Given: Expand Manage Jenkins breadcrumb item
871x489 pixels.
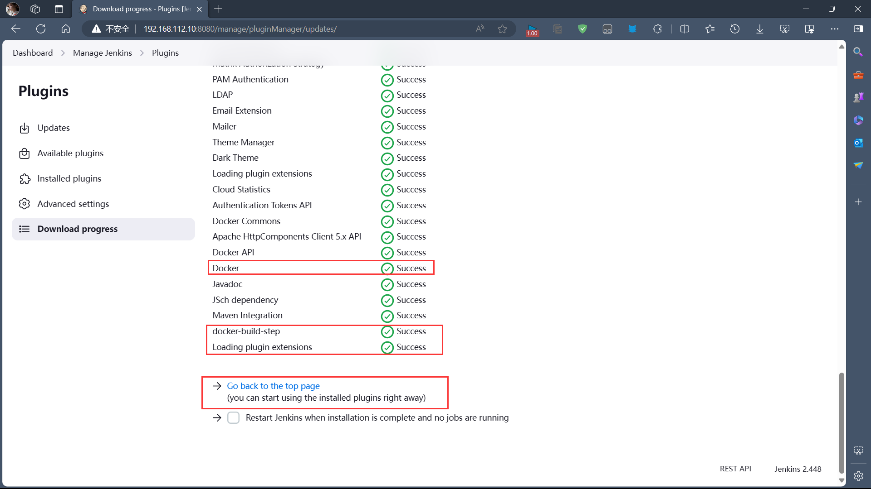Looking at the screenshot, I should (x=103, y=53).
